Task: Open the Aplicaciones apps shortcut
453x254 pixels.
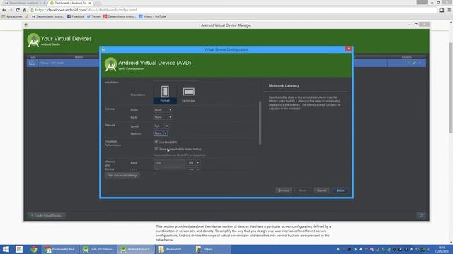Action: click(12, 16)
